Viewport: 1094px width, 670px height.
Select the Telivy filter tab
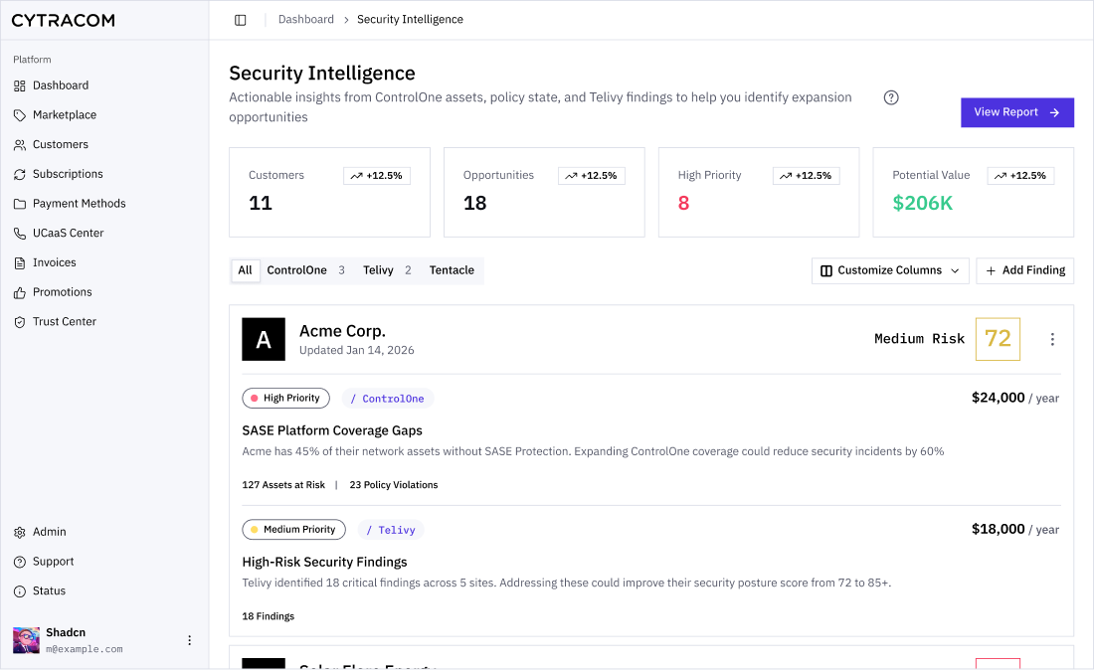pos(387,270)
